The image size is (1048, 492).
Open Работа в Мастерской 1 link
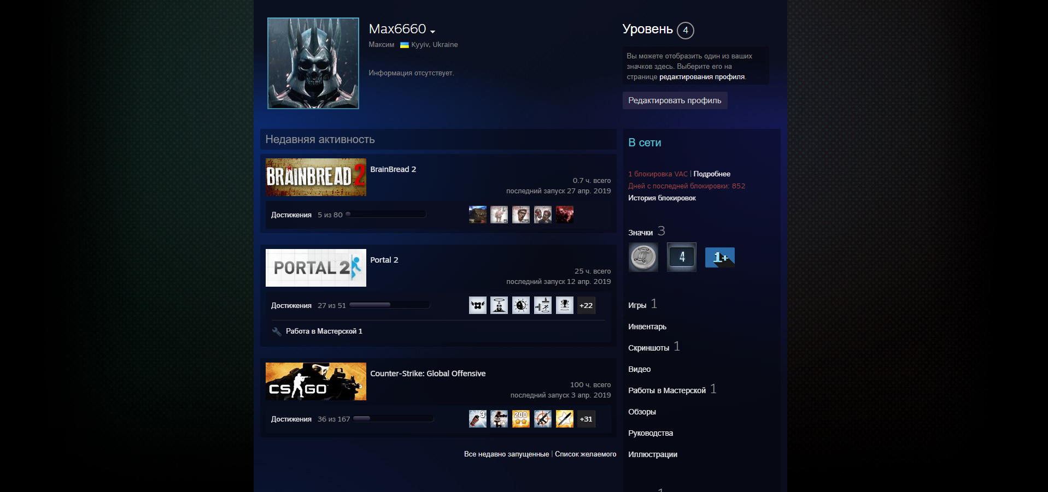pos(324,331)
